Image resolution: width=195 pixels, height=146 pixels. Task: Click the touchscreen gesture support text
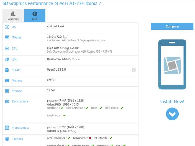[76, 40]
